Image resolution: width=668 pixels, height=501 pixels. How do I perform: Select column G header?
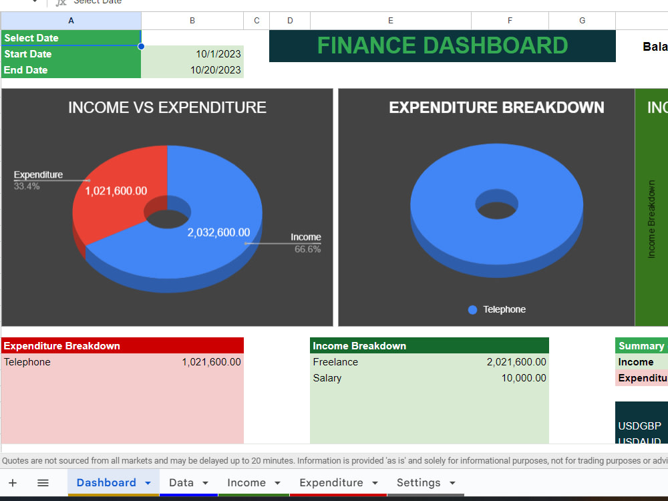582,21
